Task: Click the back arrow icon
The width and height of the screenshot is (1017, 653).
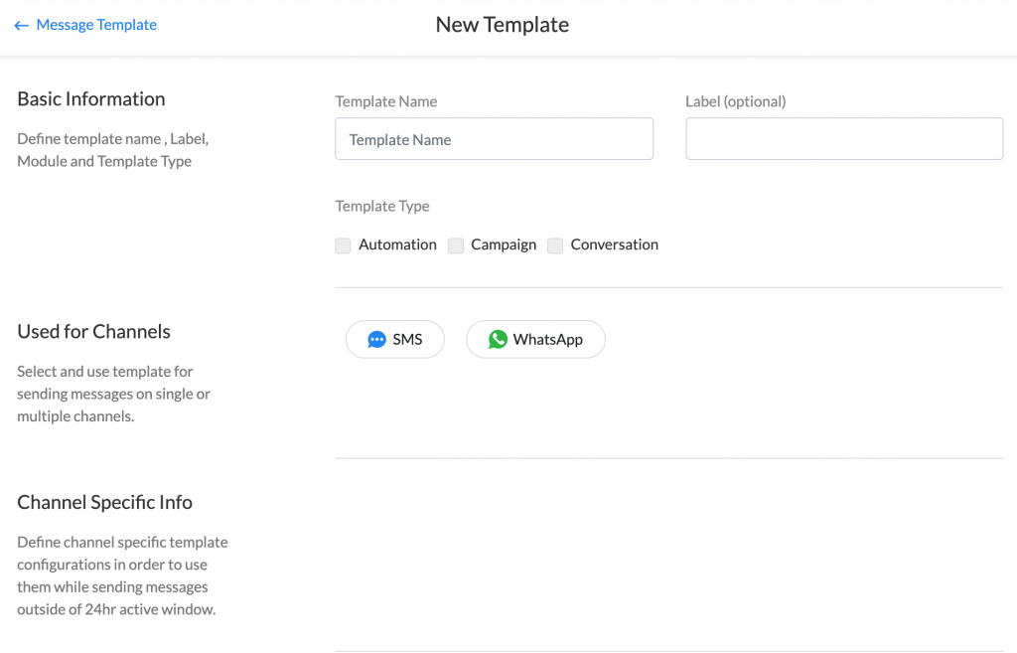Action: (22, 26)
